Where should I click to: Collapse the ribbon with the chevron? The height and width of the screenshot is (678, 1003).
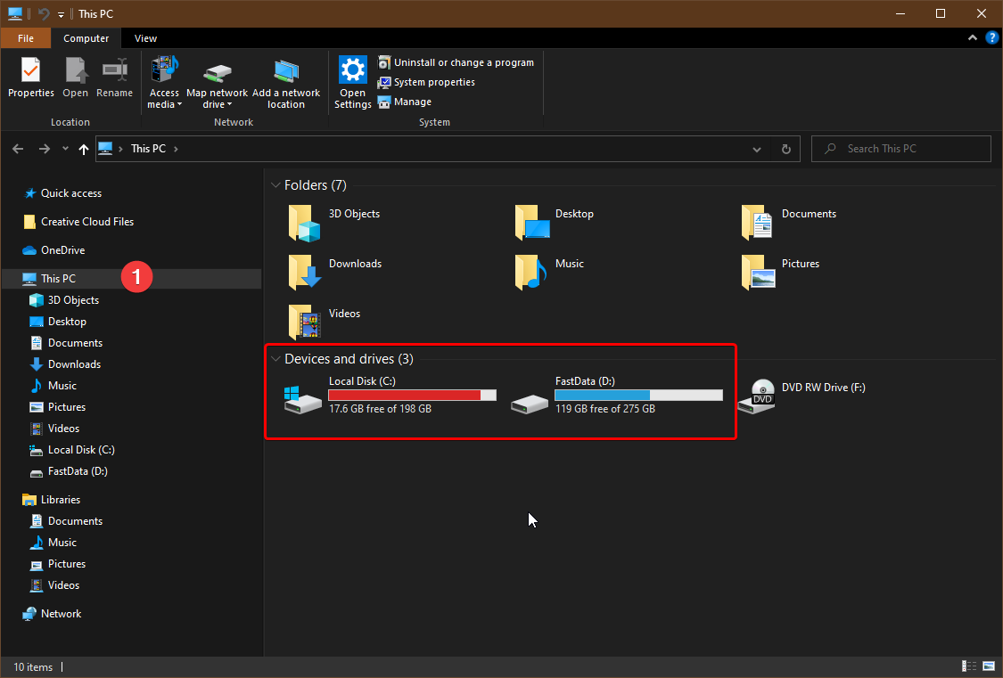(973, 37)
